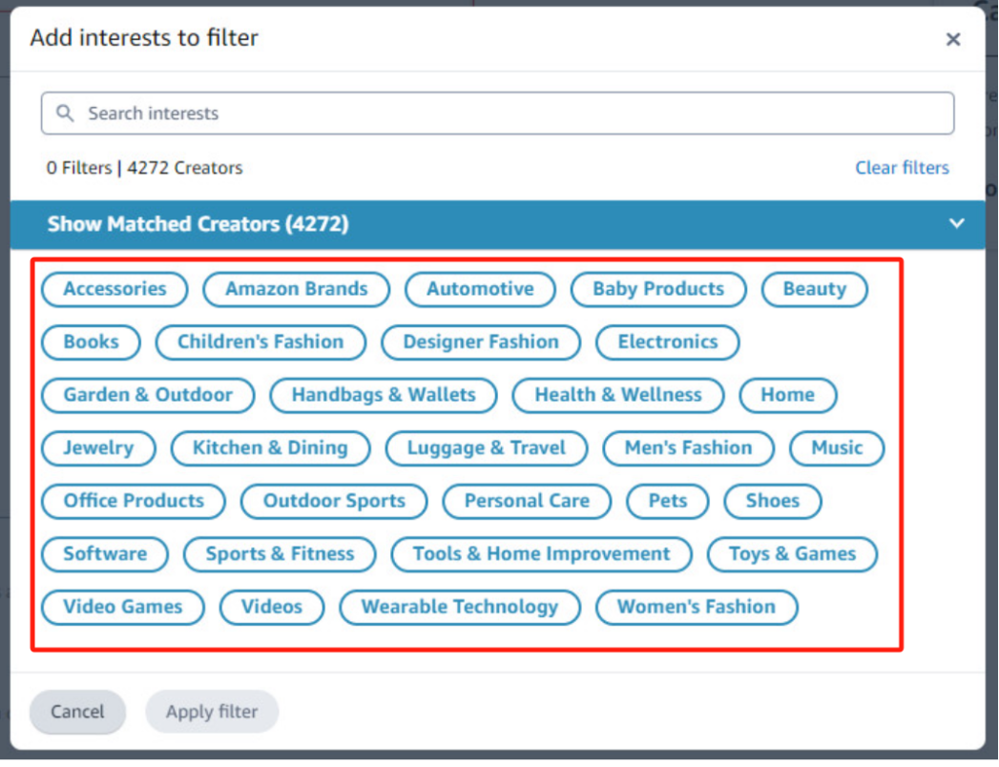Click the Clear filters link

[902, 168]
